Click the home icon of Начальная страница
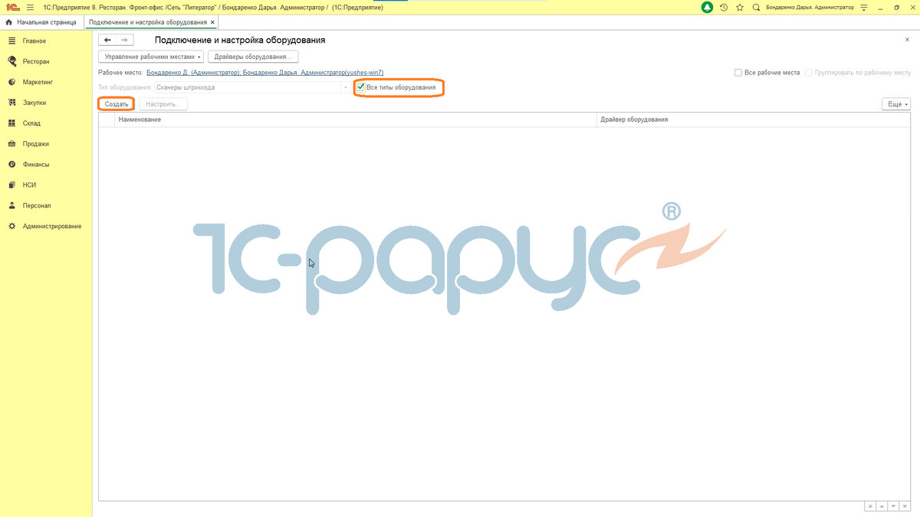 [x=9, y=22]
